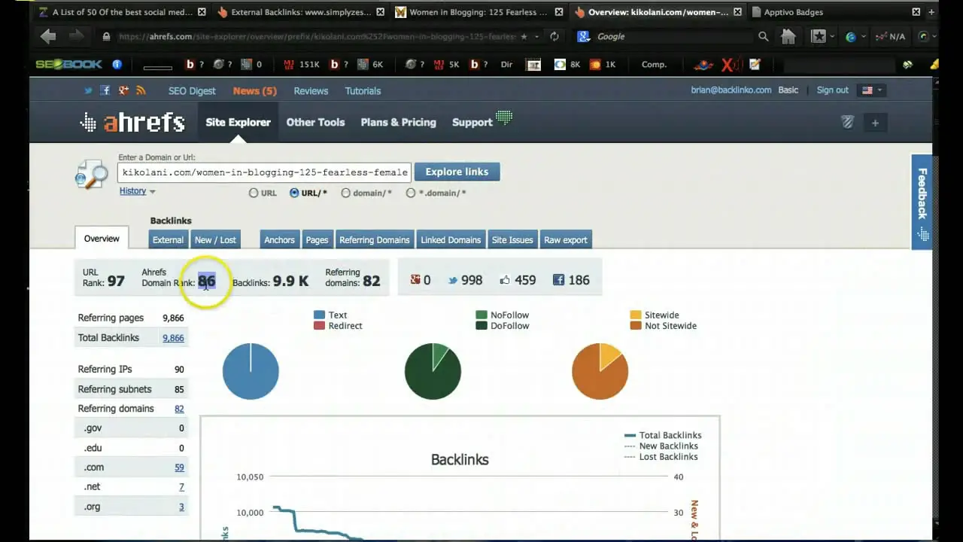Open Site Explorer in main navigation
The height and width of the screenshot is (542, 963).
click(x=238, y=123)
